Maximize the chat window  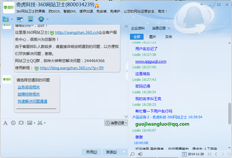[x=219, y=5]
